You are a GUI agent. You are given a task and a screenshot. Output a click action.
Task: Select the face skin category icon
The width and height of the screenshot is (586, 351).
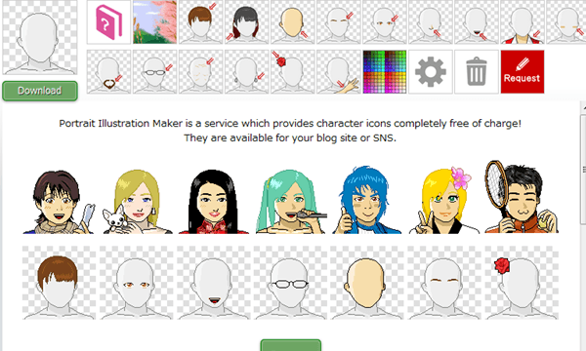(x=293, y=22)
